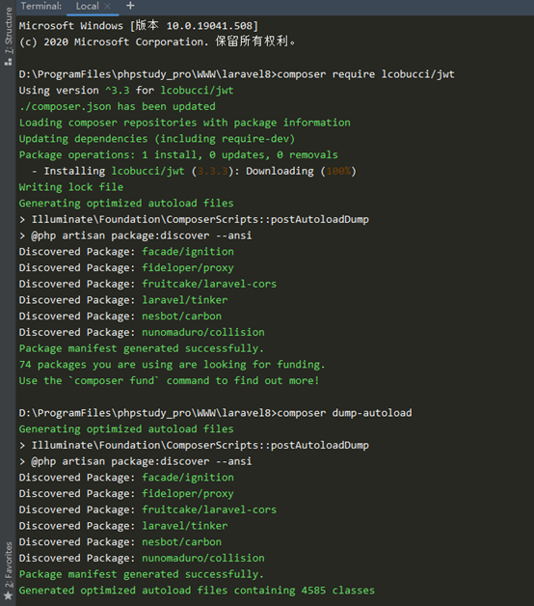The width and height of the screenshot is (534, 606).
Task: Open the Favorites tool window
Action: 8,564
